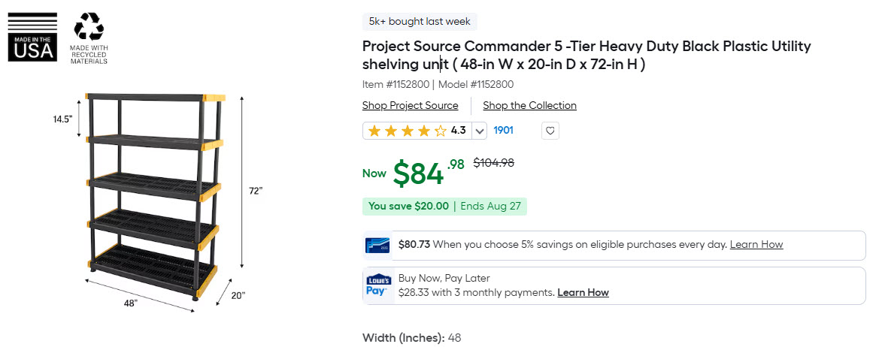Expand the ratings breakdown chevron
Image resolution: width=876 pixels, height=347 pixels.
click(480, 131)
